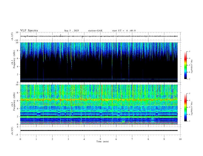The width and height of the screenshot is (203, 156).
Task: Click the time axis tick label '7'
Action: pos(132,139)
